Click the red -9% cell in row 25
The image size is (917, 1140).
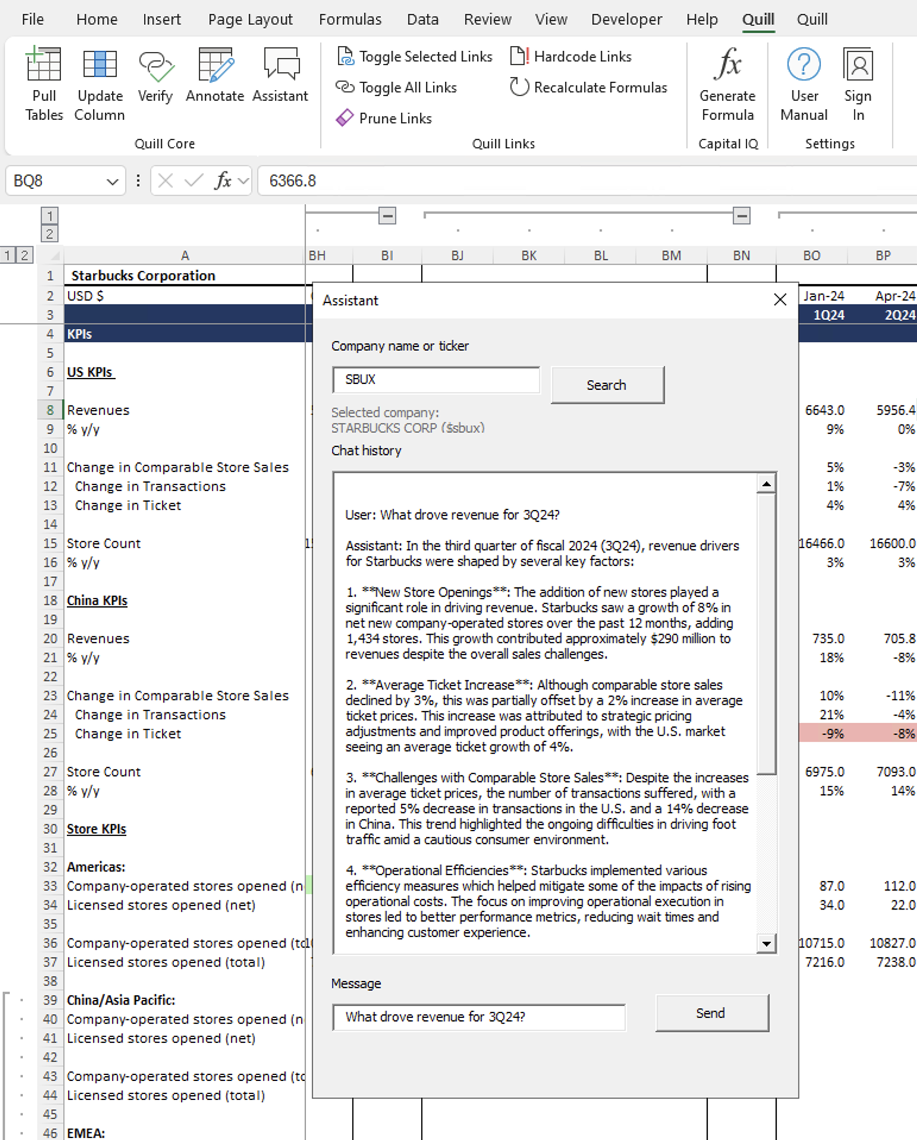pyautogui.click(x=823, y=734)
